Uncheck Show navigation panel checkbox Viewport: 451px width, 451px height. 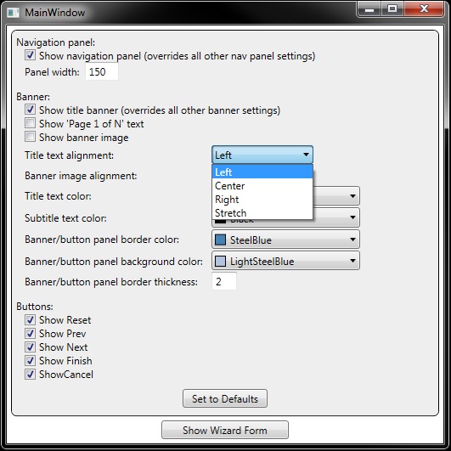[x=30, y=55]
